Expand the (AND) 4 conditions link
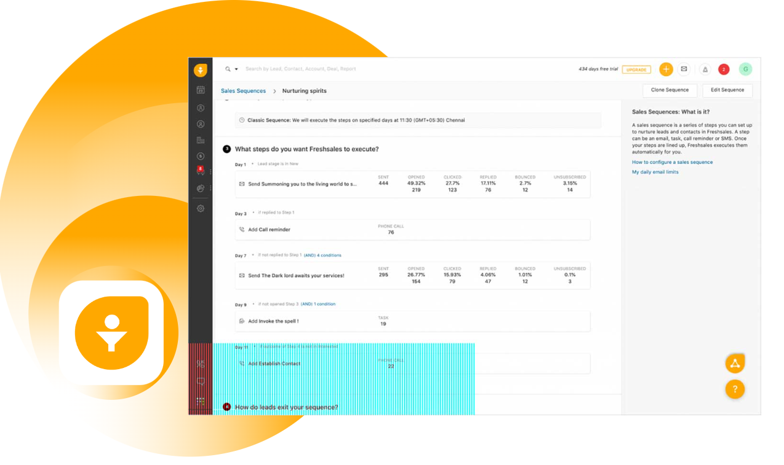784x465 pixels. 322,255
